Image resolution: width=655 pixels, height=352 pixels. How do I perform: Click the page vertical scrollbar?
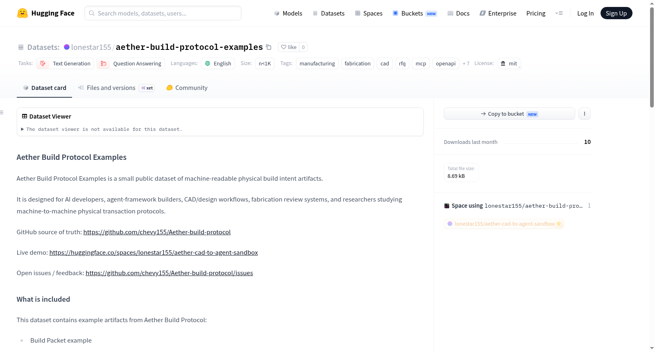tap(652, 57)
